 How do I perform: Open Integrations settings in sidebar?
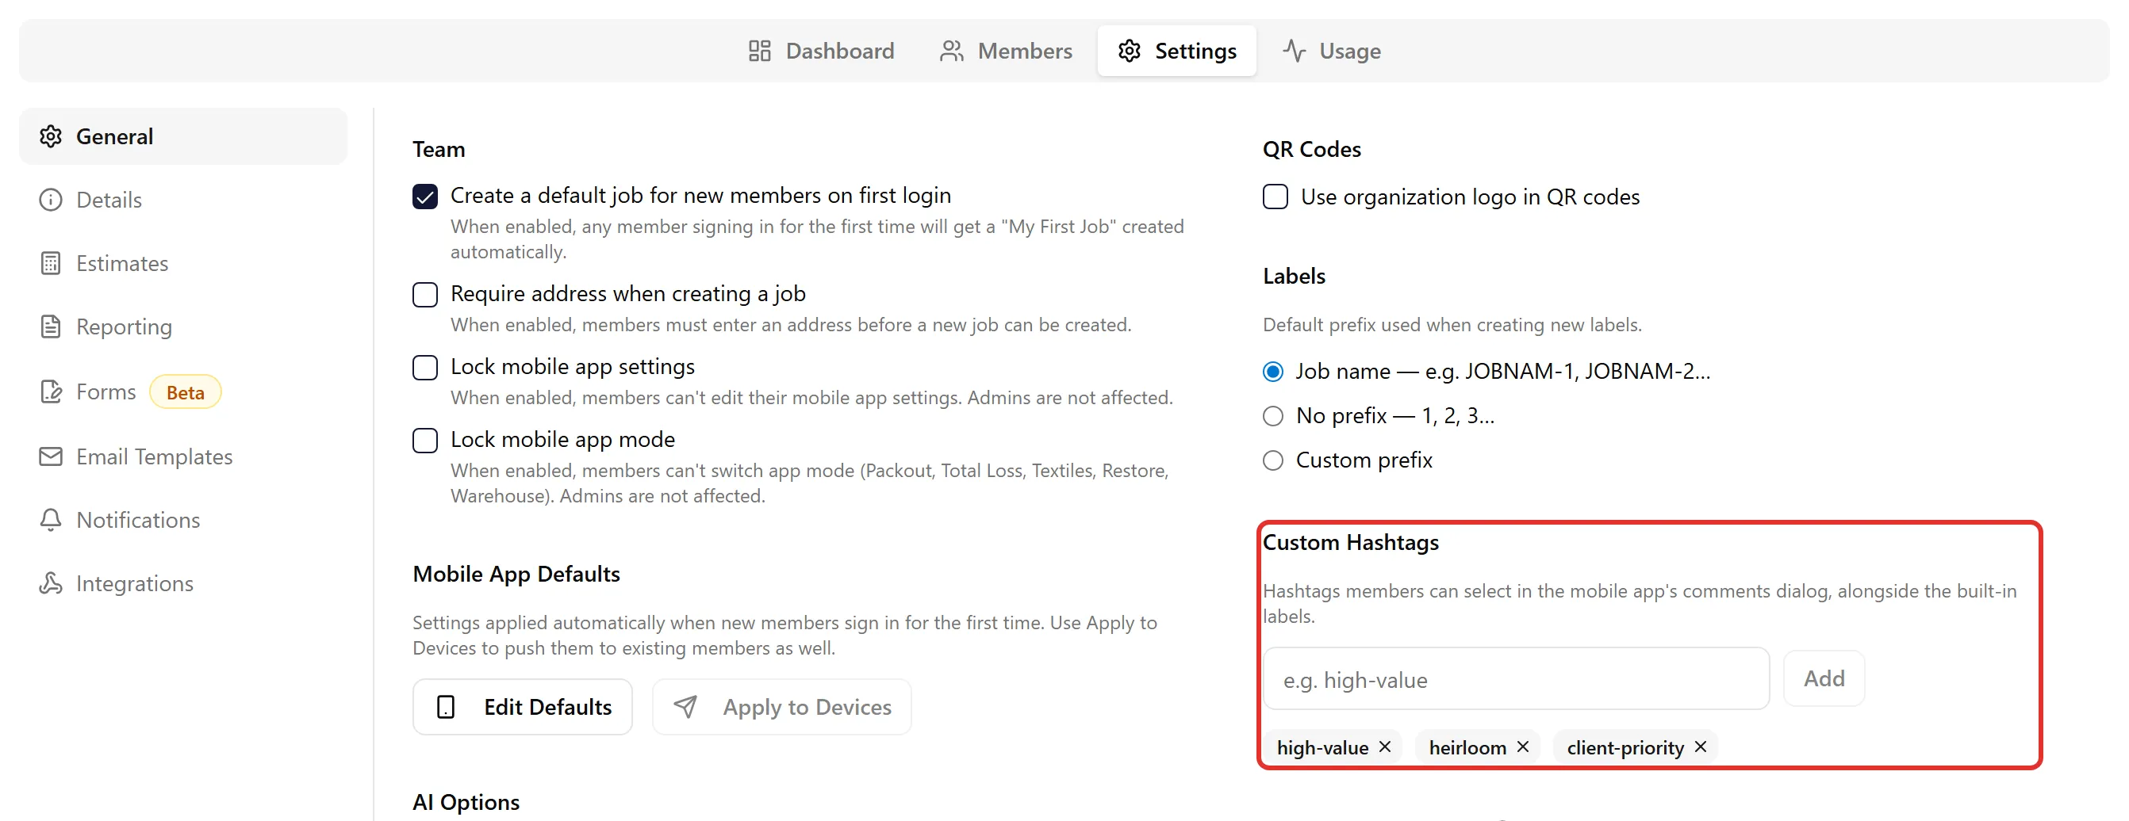click(x=182, y=583)
